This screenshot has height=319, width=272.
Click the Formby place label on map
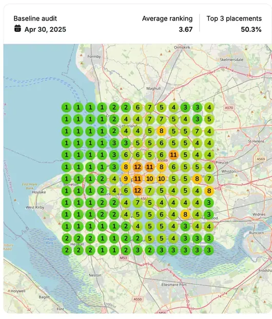point(94,57)
